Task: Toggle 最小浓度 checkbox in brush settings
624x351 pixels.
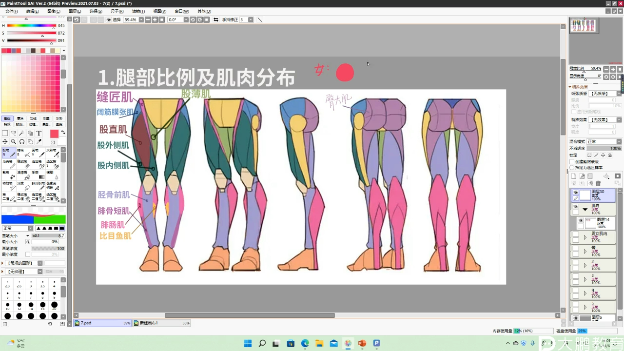Action: 28,254
